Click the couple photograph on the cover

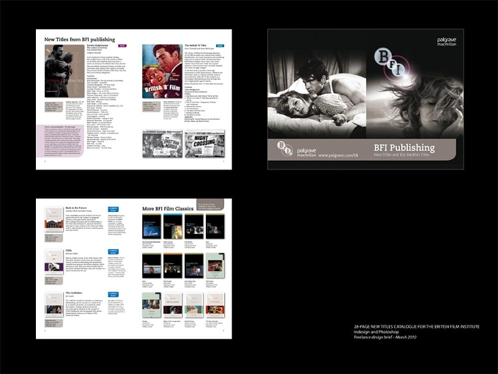click(317, 94)
